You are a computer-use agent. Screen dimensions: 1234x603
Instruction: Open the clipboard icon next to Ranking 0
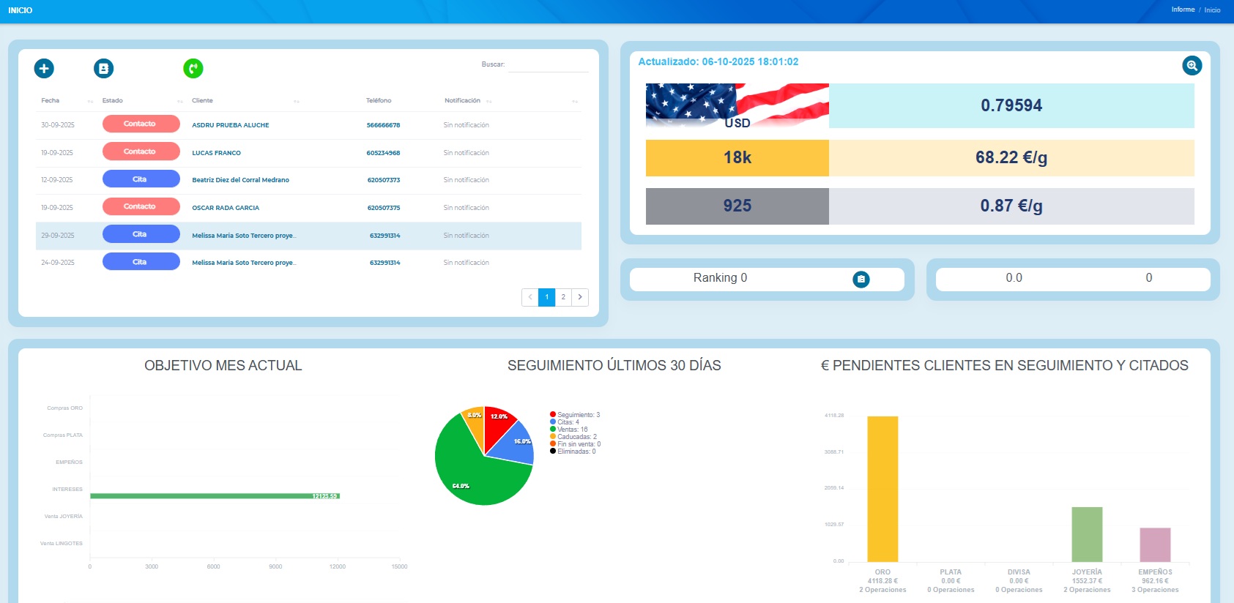(x=861, y=279)
